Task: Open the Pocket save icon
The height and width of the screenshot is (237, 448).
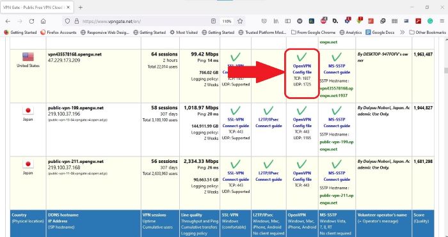Action: (264, 21)
